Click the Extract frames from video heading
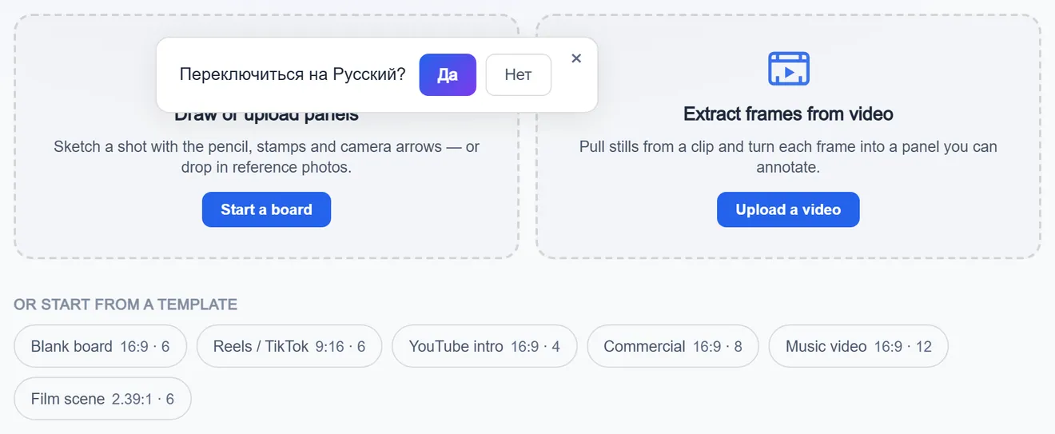Image resolution: width=1055 pixels, height=434 pixels. 788,114
